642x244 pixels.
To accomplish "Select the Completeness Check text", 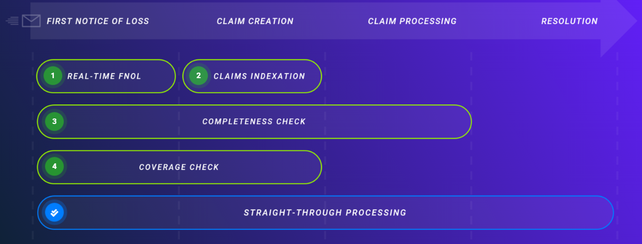I will (x=254, y=121).
